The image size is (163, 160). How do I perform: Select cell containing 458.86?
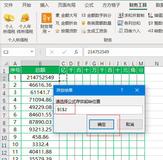40,137
